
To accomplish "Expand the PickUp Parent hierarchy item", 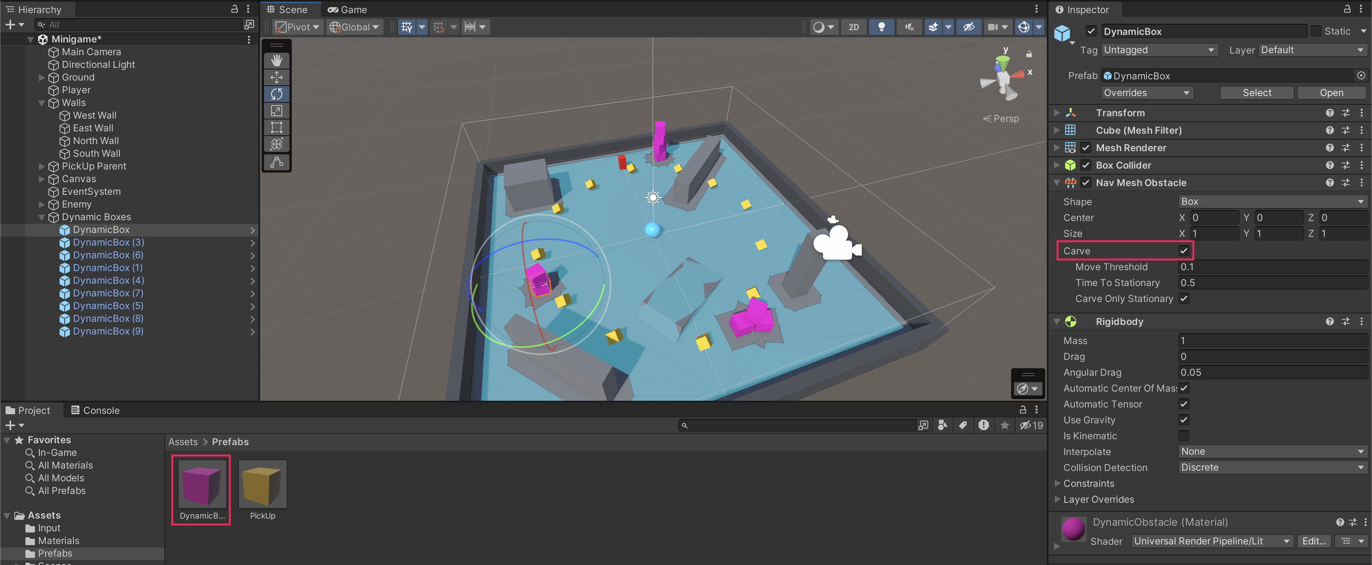I will pyautogui.click(x=42, y=166).
